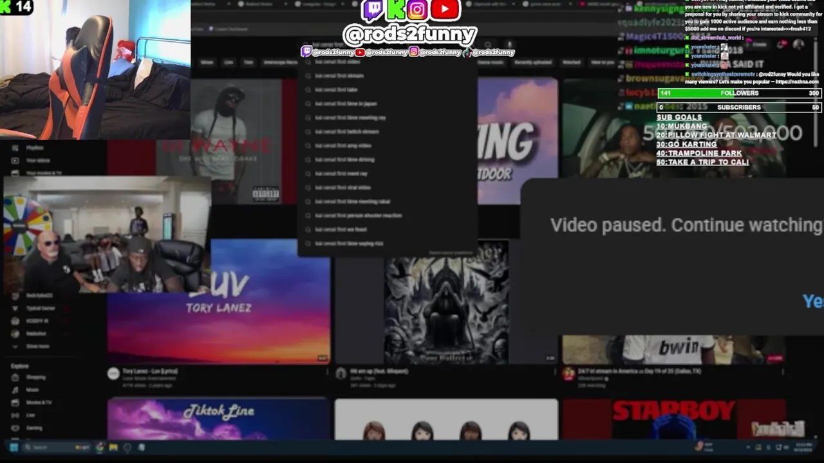Image resolution: width=824 pixels, height=463 pixels.
Task: Select suggestion 'kai cenat first we feast'
Action: pyautogui.click(x=386, y=230)
